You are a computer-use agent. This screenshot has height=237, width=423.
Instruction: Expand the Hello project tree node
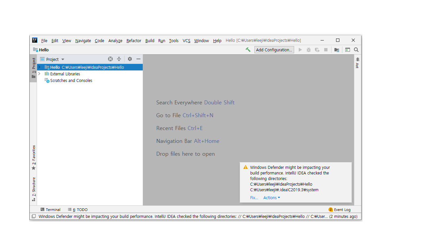point(39,67)
